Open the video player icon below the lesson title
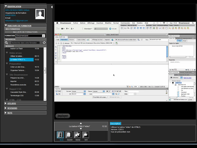This screenshot has width=197, height=148. tap(60, 135)
